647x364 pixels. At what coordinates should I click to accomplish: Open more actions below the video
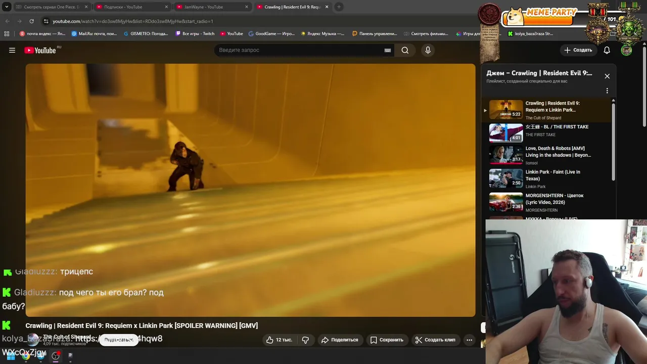click(x=469, y=340)
